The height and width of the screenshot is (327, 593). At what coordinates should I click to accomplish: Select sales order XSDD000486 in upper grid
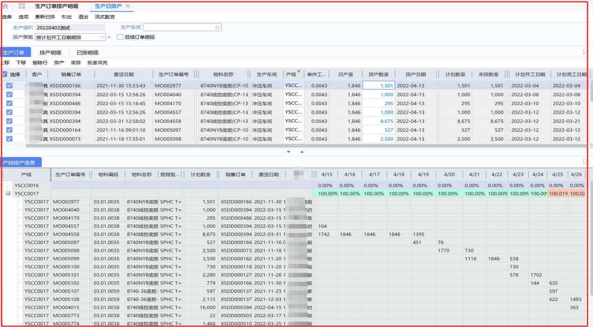coord(65,103)
